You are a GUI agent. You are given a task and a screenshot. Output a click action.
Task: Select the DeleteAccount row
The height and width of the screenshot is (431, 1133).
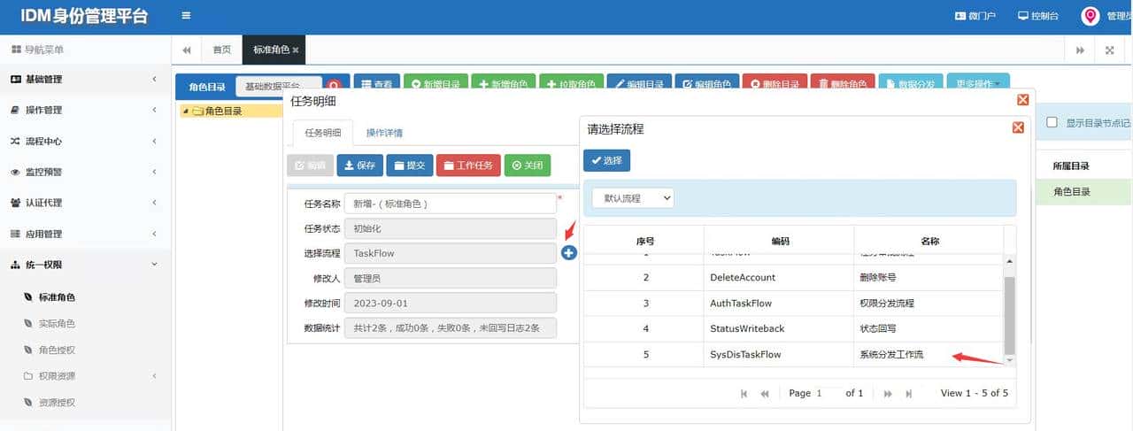(x=794, y=277)
